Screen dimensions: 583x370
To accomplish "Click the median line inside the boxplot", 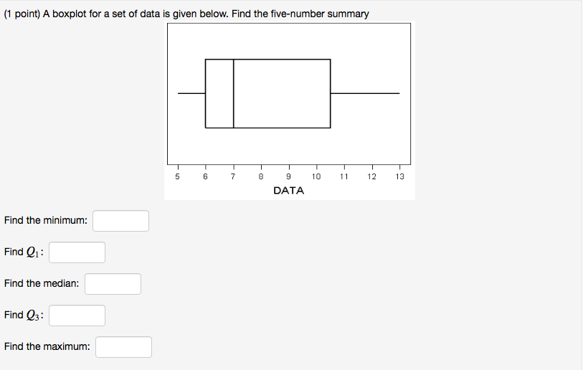I will tap(234, 93).
